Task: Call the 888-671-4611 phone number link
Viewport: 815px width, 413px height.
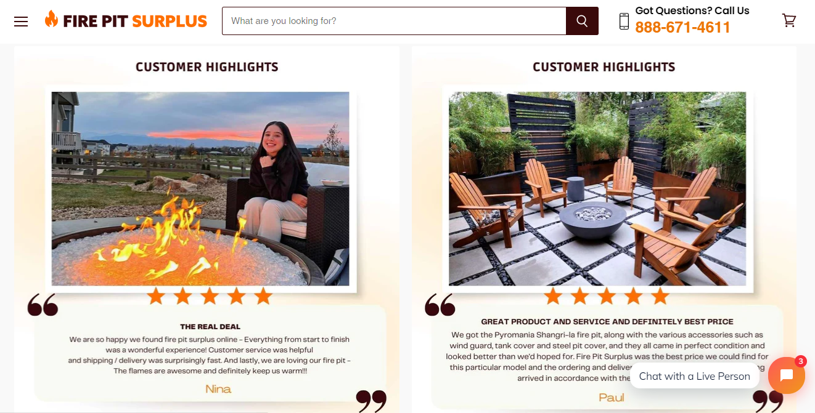Action: point(682,28)
